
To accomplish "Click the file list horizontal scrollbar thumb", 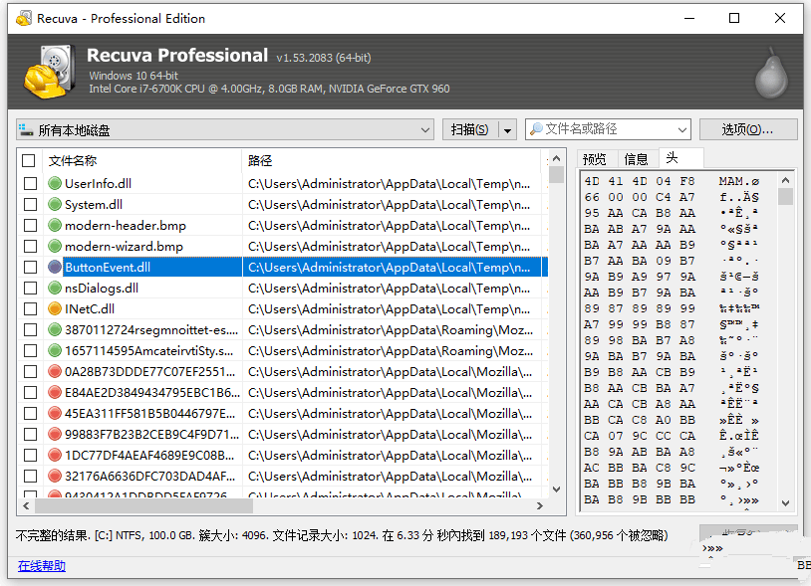I will click(143, 506).
